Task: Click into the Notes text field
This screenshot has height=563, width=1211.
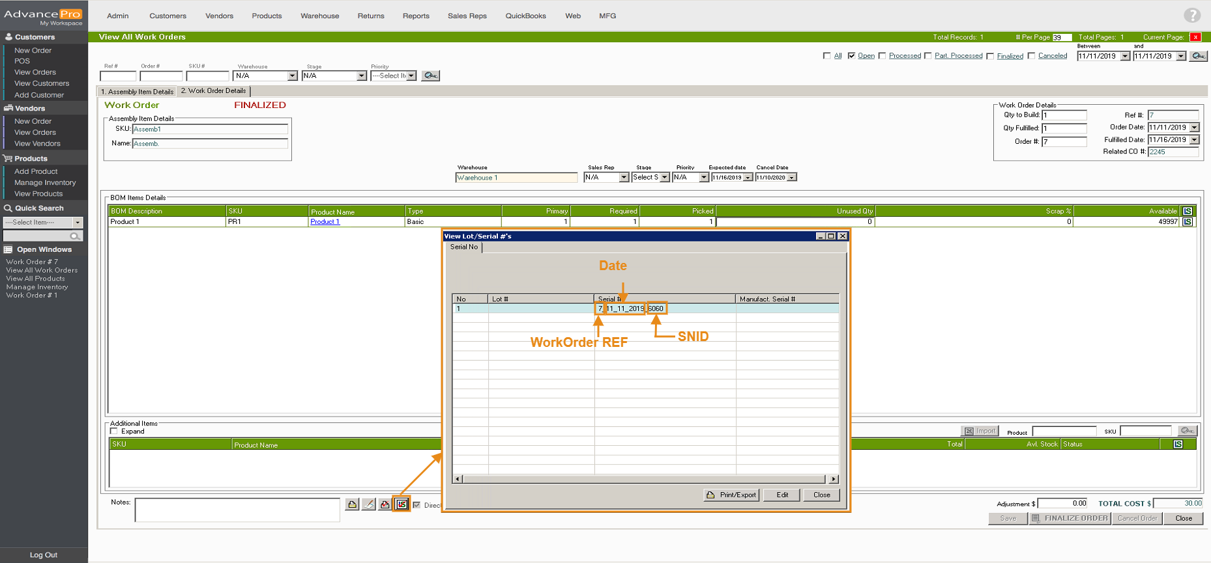Action: [x=237, y=510]
